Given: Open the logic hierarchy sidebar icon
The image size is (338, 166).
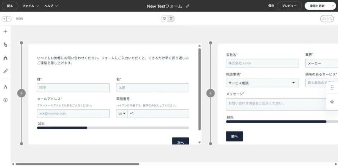Looking at the screenshot, I should coord(5,58).
